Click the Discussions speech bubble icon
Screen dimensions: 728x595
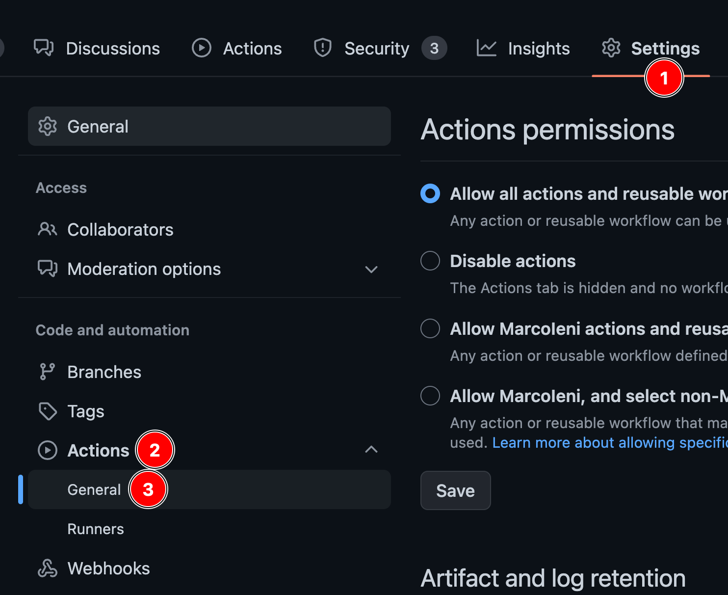point(44,48)
